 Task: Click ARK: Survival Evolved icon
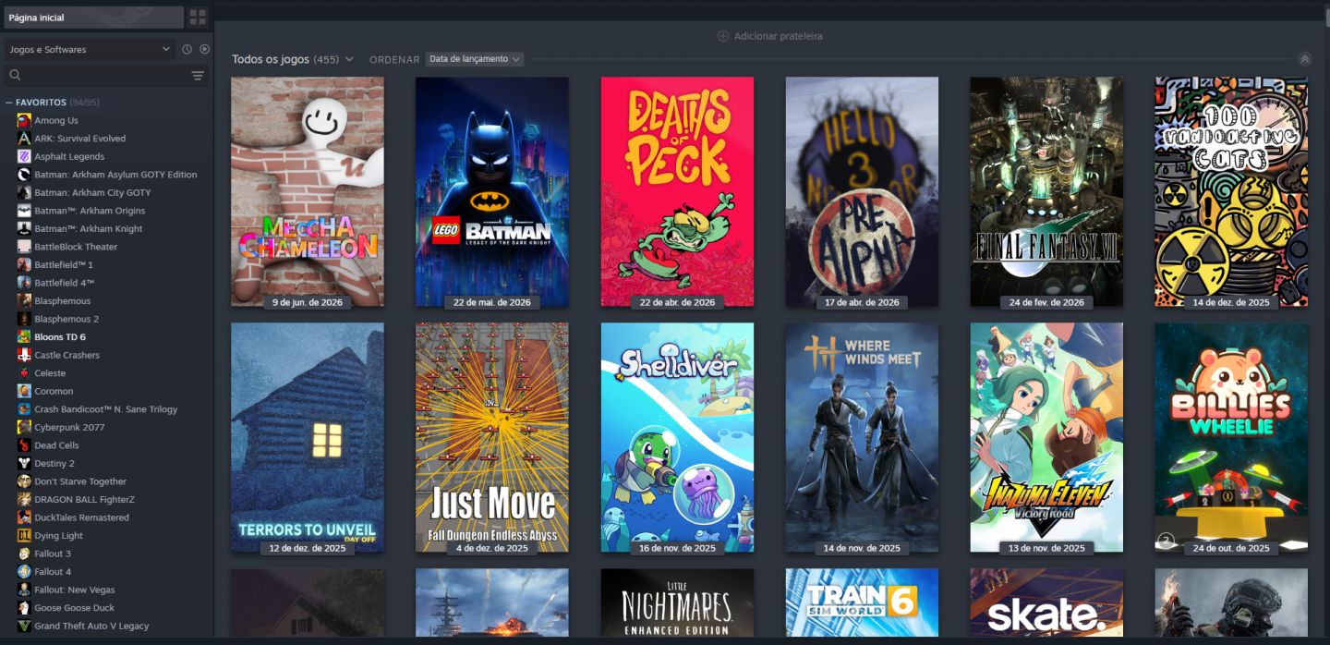click(24, 139)
